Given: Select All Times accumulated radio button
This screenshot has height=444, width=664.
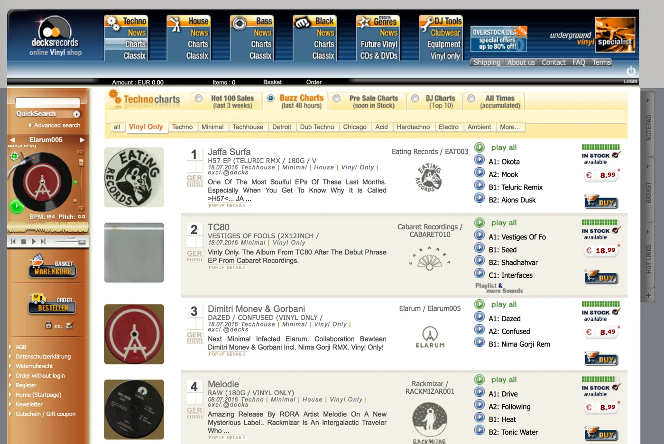Looking at the screenshot, I should (471, 99).
